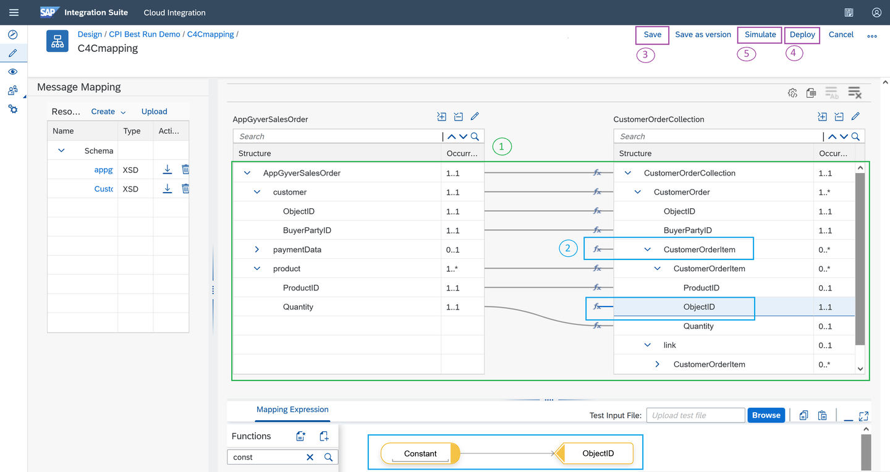The image size is (890, 472).
Task: Click the Upload test file input field
Action: pos(695,415)
